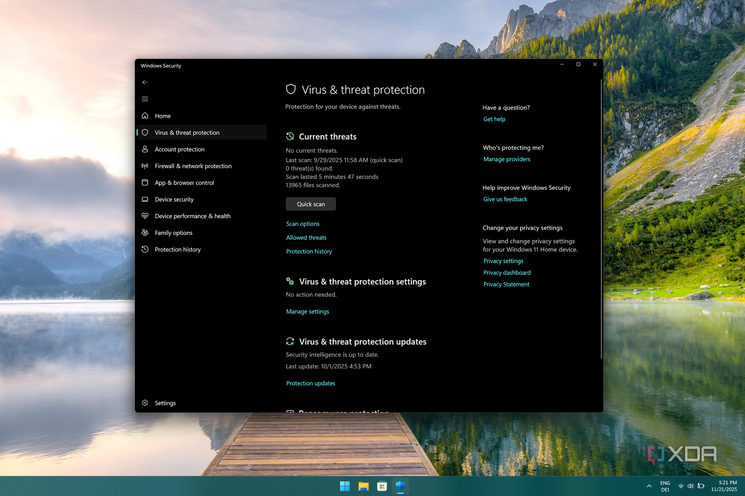
Task: Open the Windows Start menu
Action: click(x=345, y=486)
